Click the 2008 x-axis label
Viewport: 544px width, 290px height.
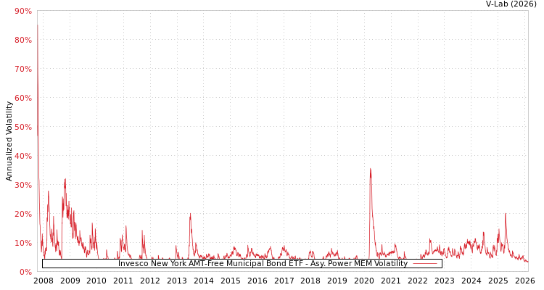tap(44, 281)
